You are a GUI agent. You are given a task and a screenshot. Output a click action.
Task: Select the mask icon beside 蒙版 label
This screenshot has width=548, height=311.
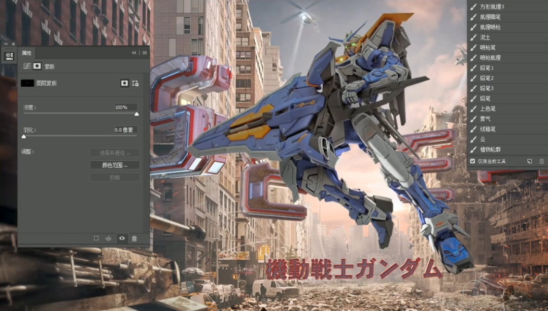[x=37, y=66]
